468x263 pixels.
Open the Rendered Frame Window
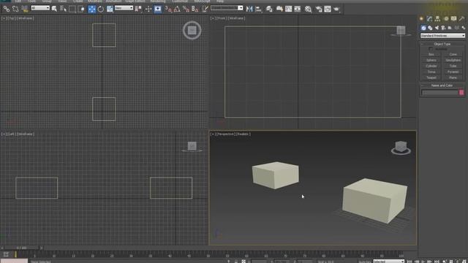click(x=328, y=9)
